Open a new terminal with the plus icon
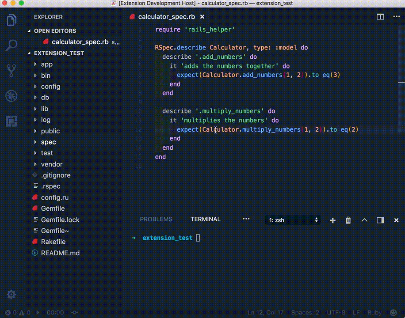Viewport: 405px width, 318px height. point(332,220)
